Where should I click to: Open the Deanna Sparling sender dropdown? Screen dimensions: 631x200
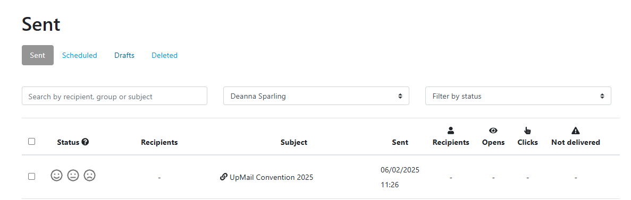[x=316, y=96]
